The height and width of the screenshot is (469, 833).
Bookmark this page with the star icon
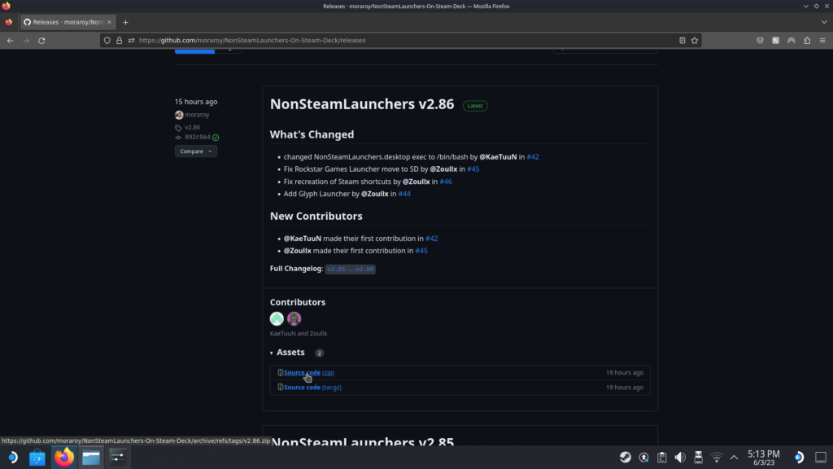click(x=695, y=40)
